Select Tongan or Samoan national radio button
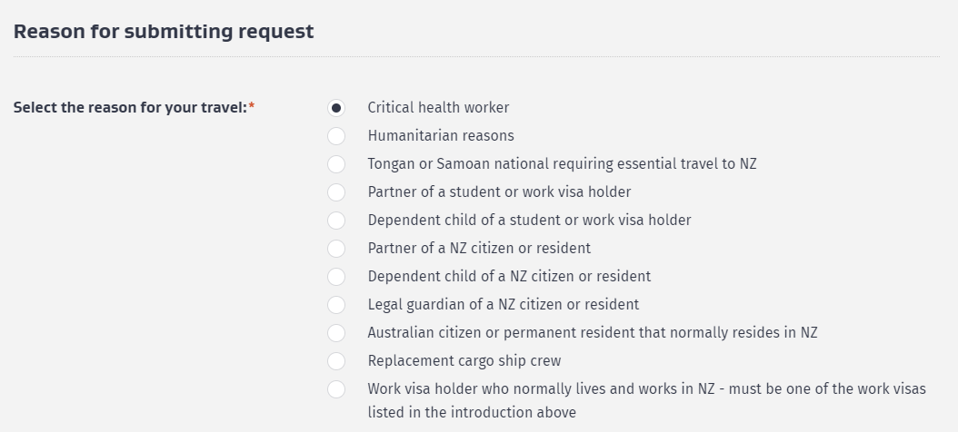 point(336,164)
